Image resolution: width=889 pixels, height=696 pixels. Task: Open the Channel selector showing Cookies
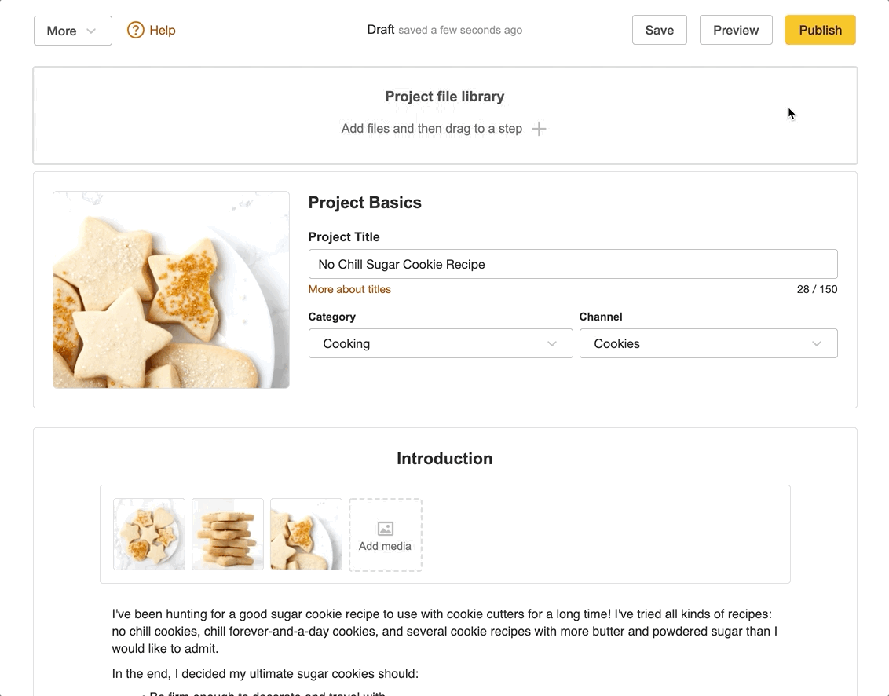[x=708, y=343]
